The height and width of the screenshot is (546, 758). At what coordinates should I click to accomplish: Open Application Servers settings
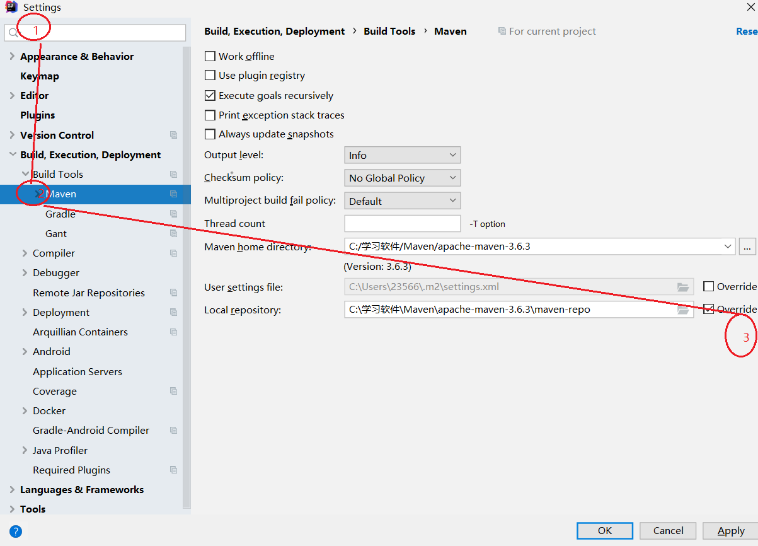(78, 371)
